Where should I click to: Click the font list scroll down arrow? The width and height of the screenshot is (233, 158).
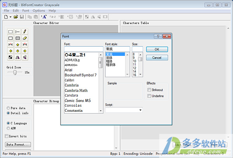click(101, 111)
